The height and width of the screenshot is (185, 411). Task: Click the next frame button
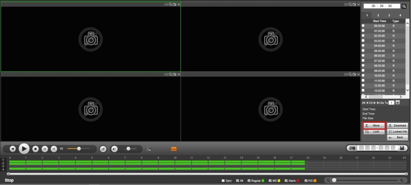(54, 149)
